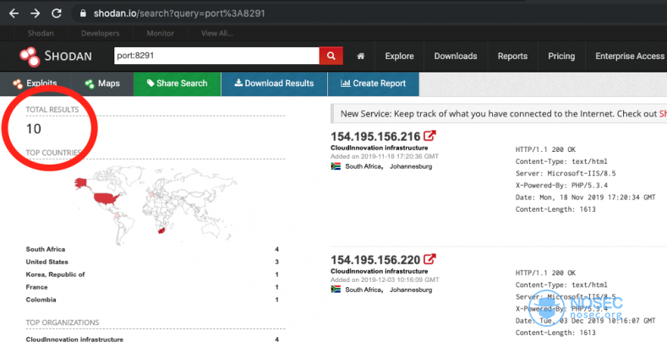Image resolution: width=667 pixels, height=347 pixels.
Task: Open the Pricing page
Action: pos(561,56)
